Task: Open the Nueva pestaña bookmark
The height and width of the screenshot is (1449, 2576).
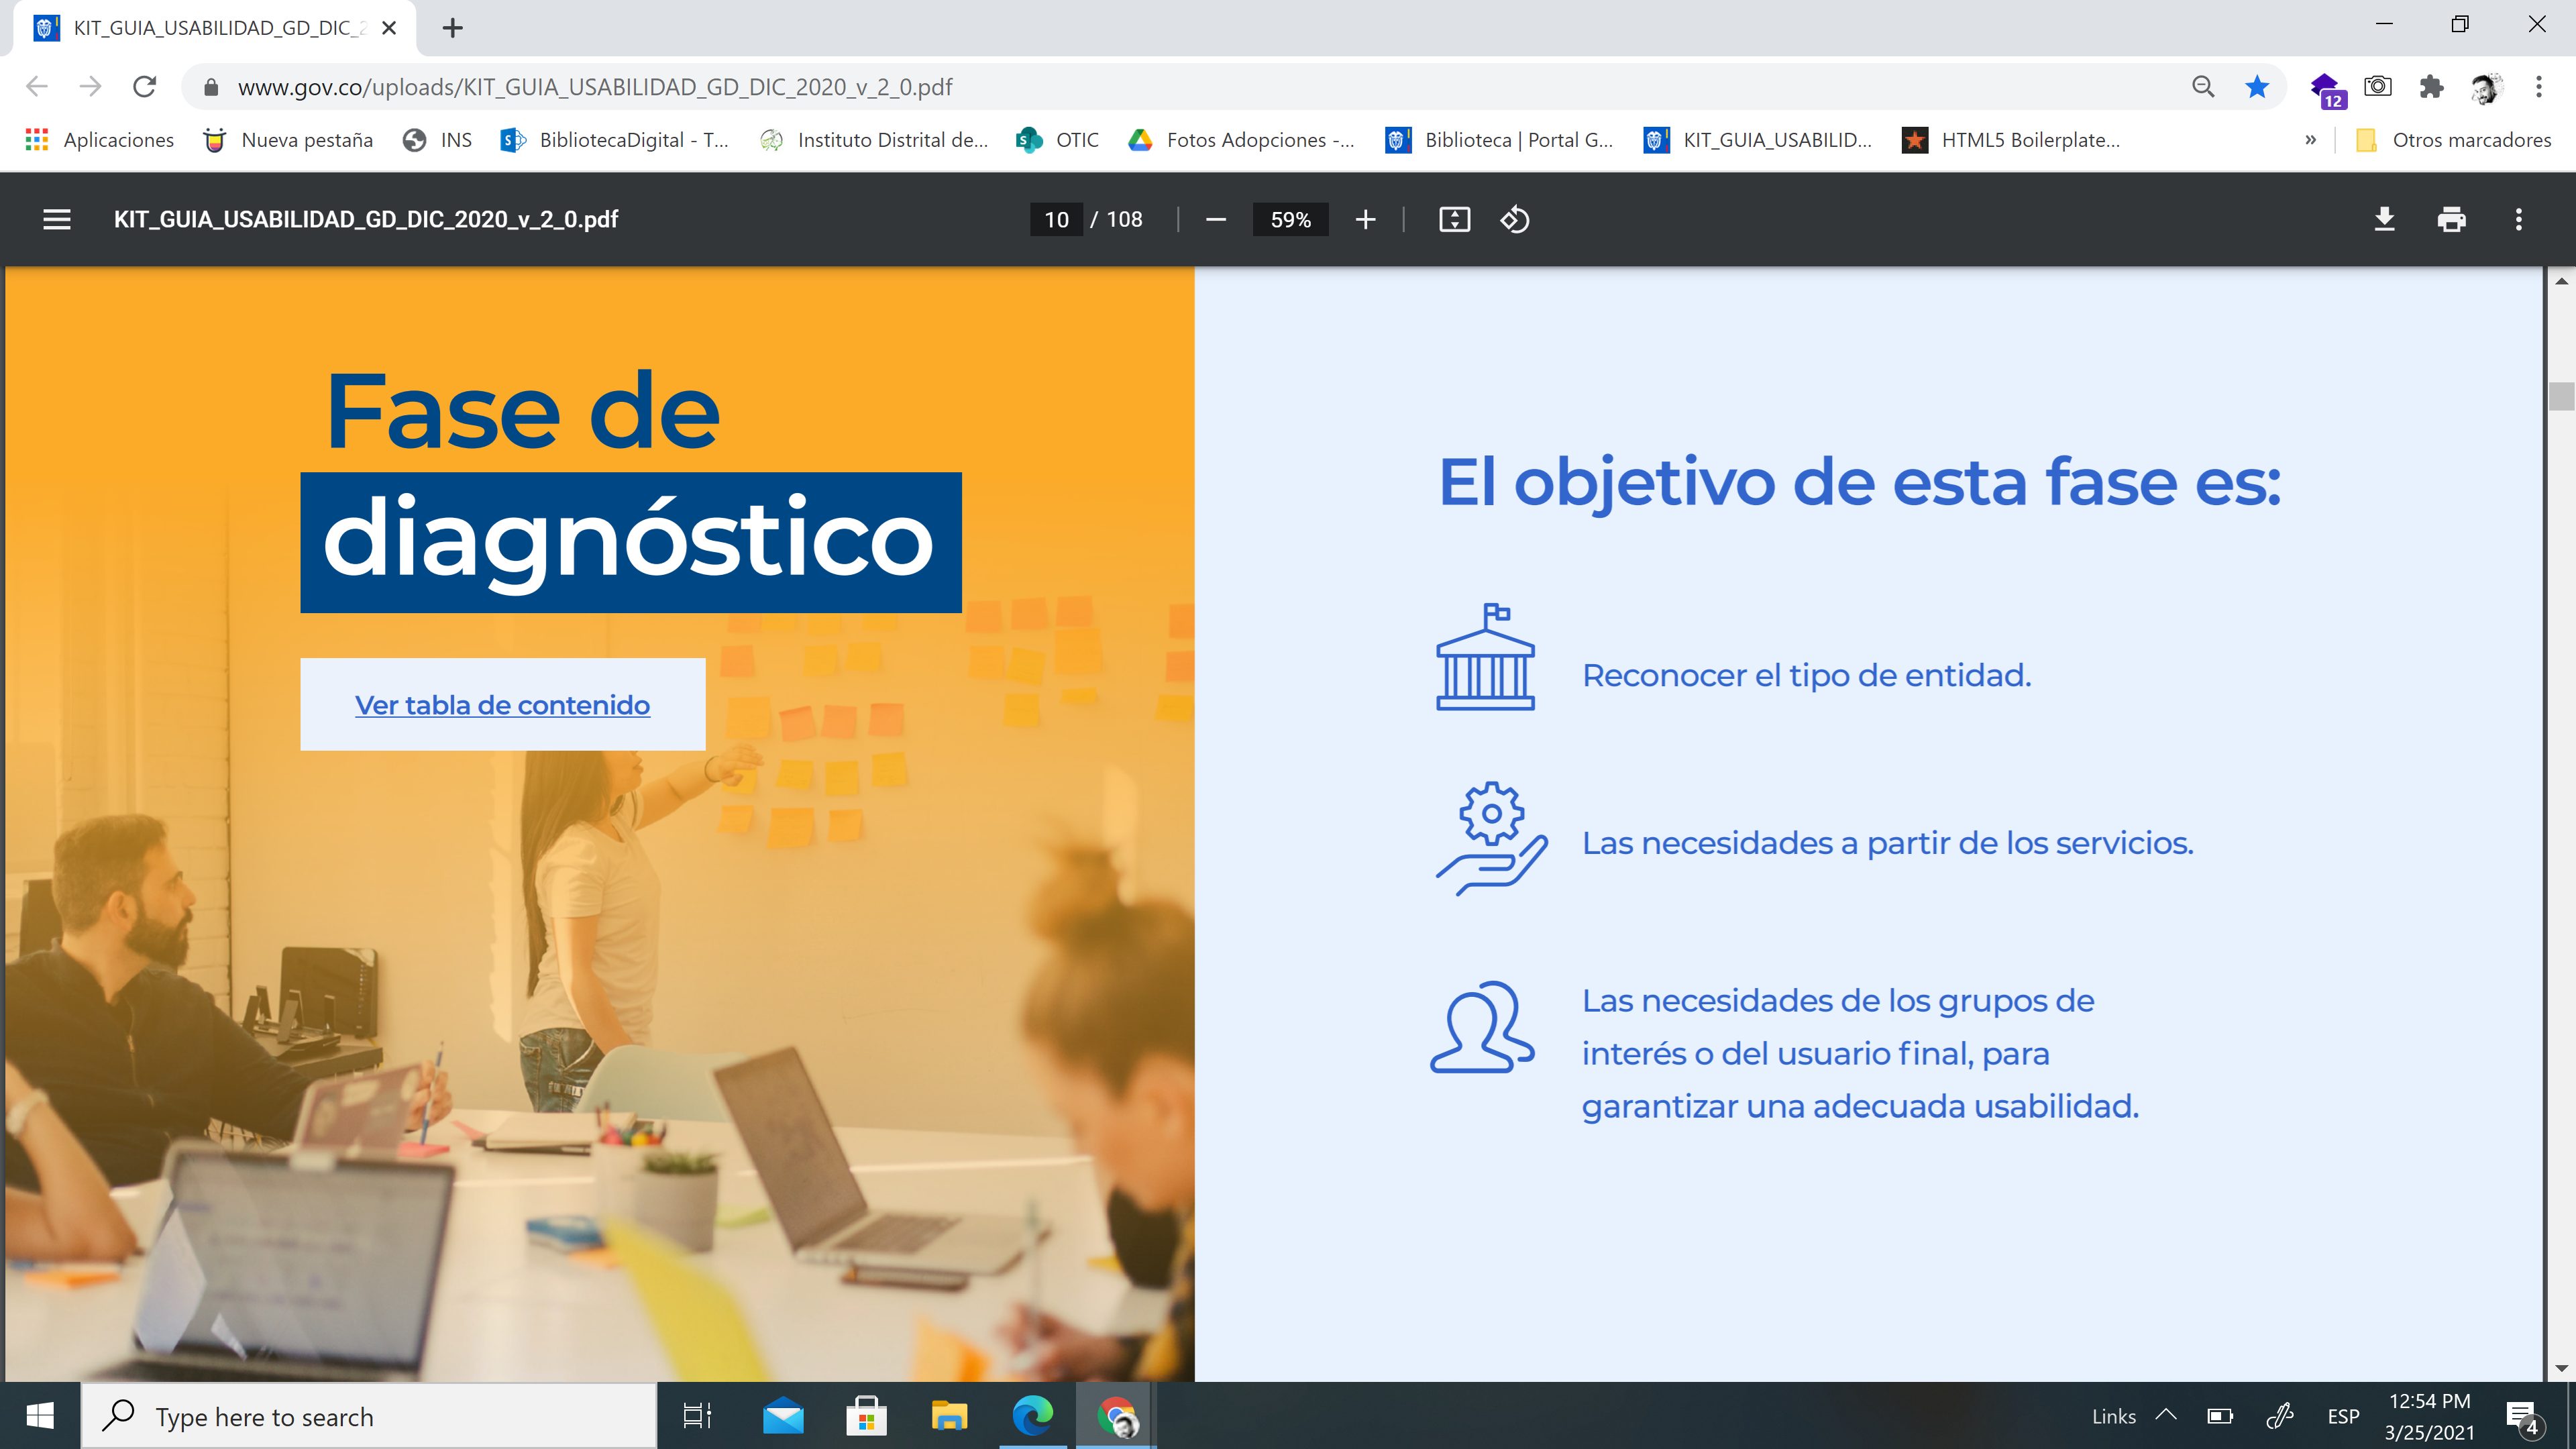Action: click(x=288, y=140)
